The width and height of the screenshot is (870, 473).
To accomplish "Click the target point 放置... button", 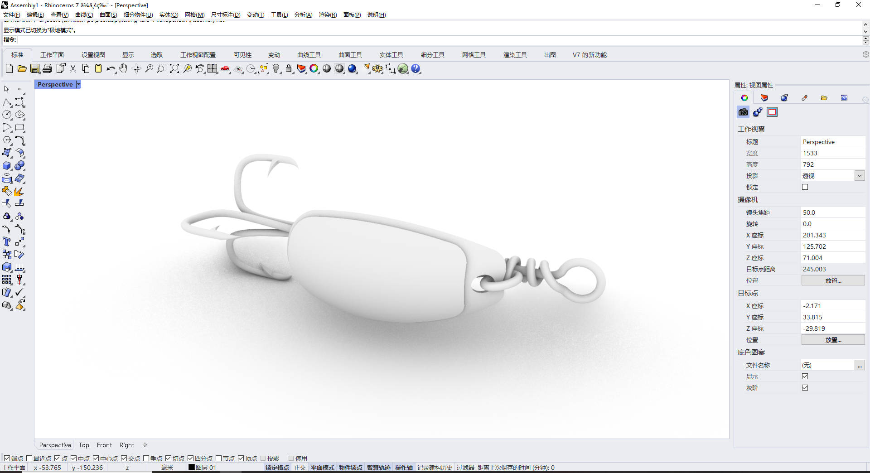I will [x=833, y=340].
